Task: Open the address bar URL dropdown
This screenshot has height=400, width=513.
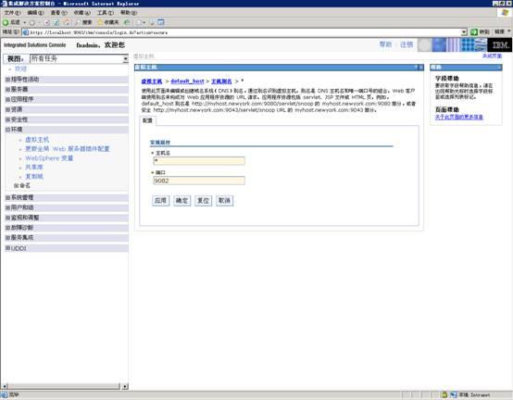Action: coord(464,32)
